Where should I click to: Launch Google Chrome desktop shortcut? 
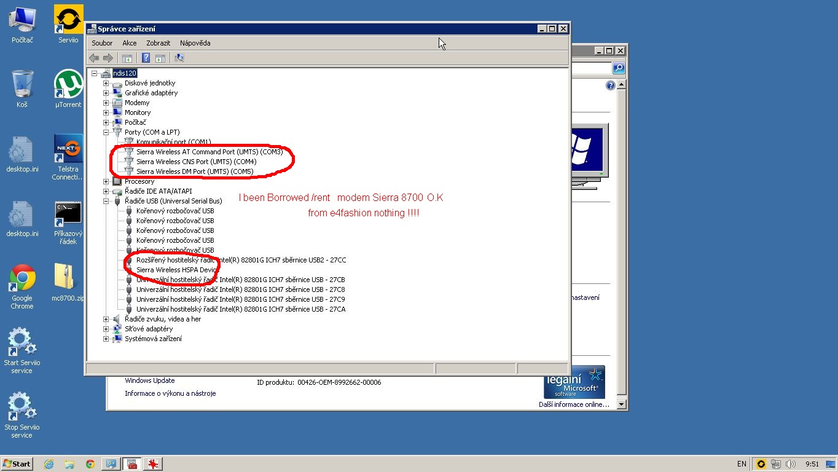tap(22, 287)
